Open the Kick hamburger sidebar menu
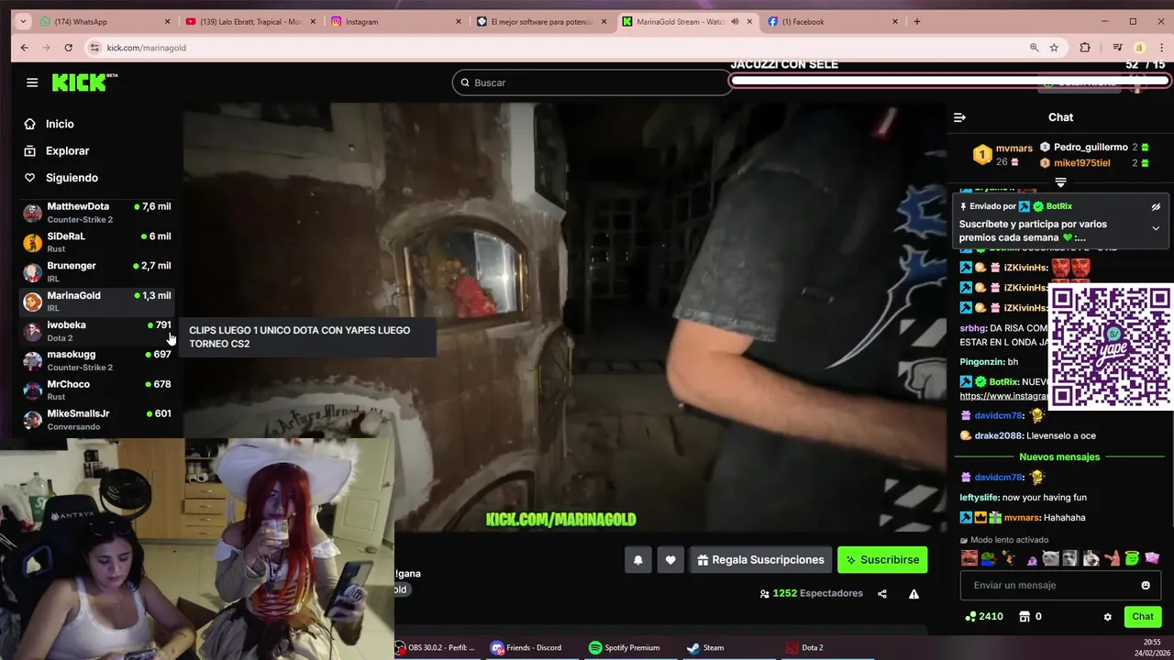The height and width of the screenshot is (660, 1174). pyautogui.click(x=32, y=82)
